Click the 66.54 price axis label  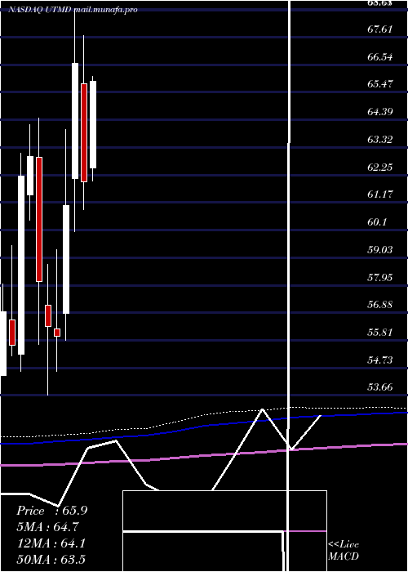380,56
